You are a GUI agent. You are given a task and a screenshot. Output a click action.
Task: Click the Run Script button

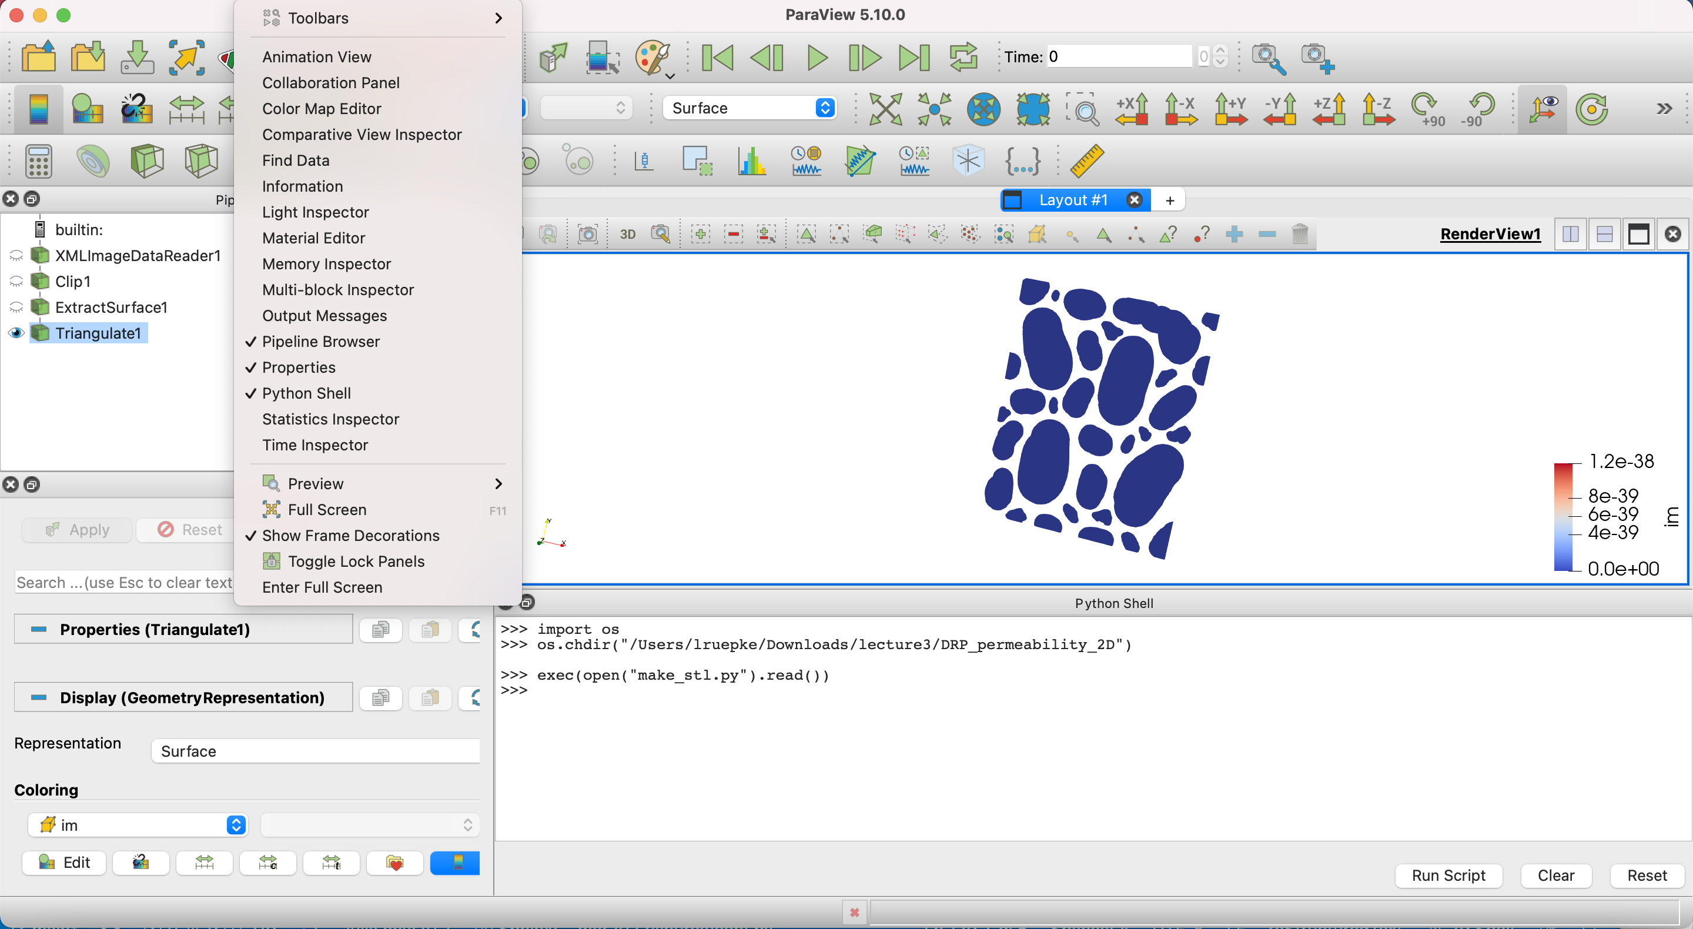click(1448, 875)
